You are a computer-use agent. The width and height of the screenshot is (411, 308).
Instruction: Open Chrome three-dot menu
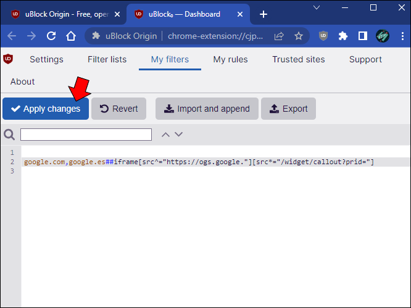(402, 36)
